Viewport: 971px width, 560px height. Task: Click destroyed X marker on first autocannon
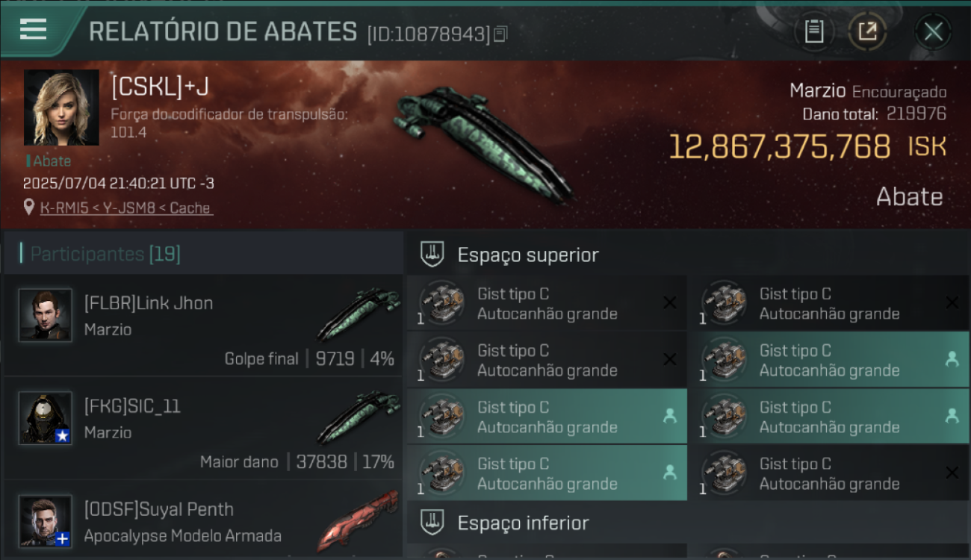click(670, 302)
